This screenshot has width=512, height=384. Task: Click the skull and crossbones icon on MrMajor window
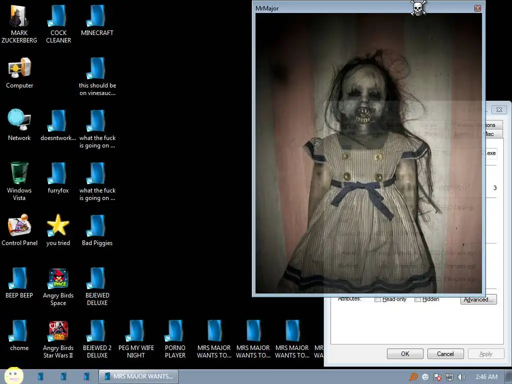tap(418, 8)
